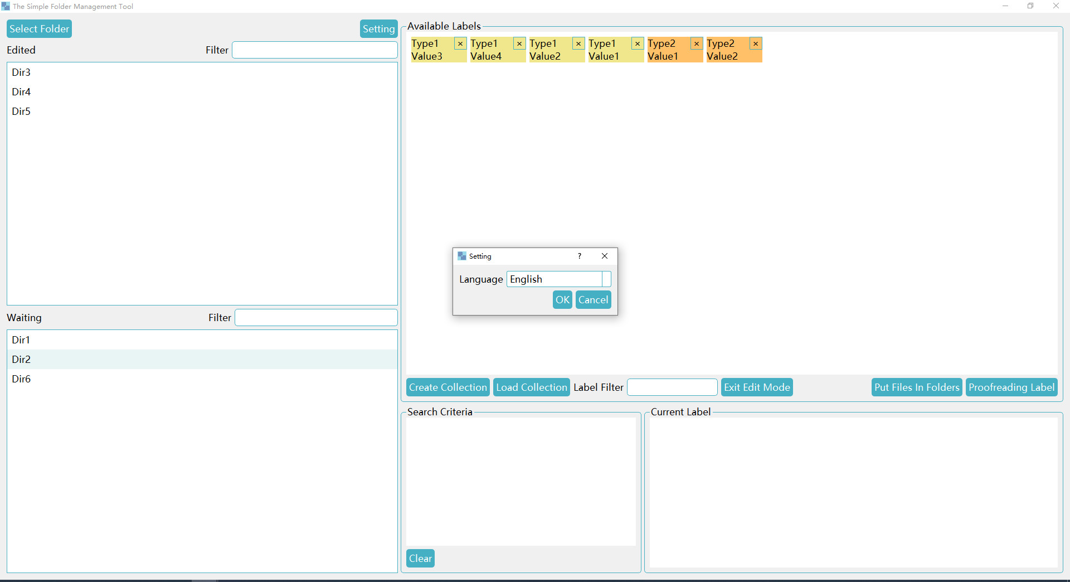Click Load Collection

(x=531, y=387)
